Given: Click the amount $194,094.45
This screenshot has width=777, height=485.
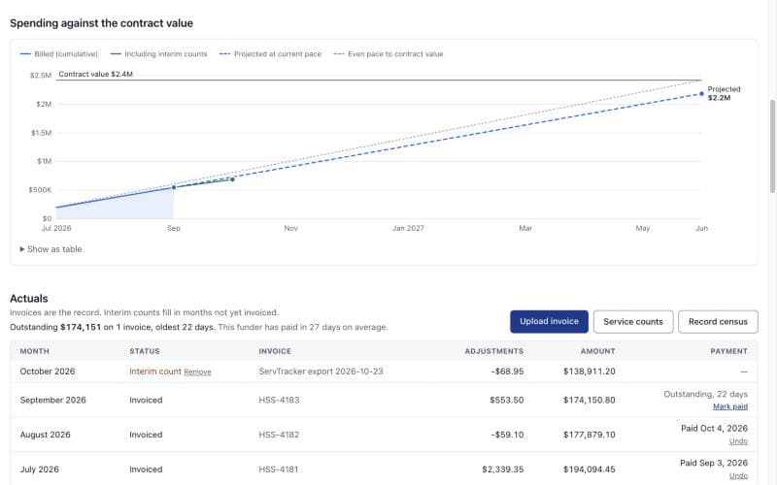Looking at the screenshot, I should (x=590, y=469).
